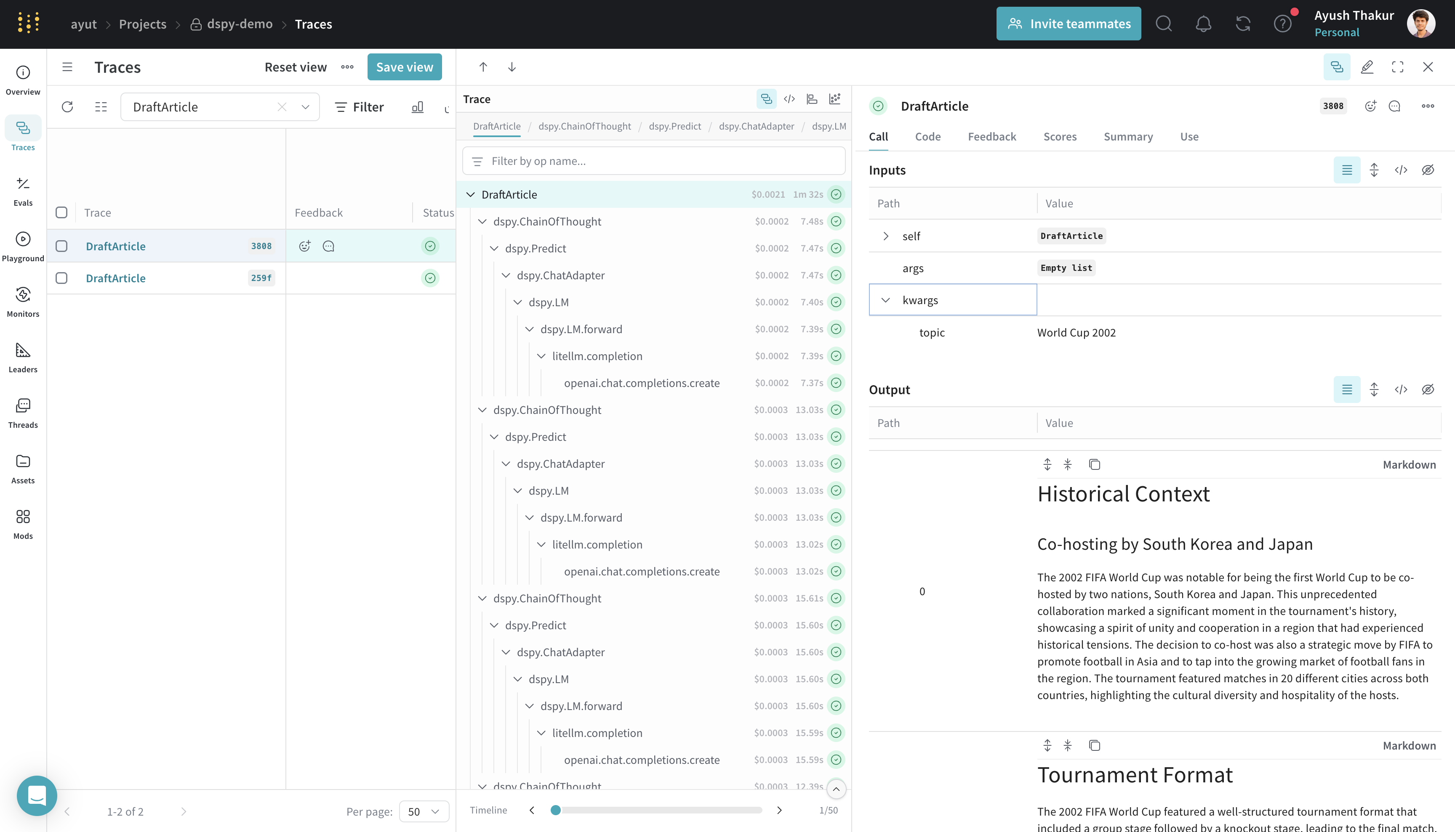The height and width of the screenshot is (832, 1455).
Task: Open the Threads sidebar section
Action: point(23,413)
